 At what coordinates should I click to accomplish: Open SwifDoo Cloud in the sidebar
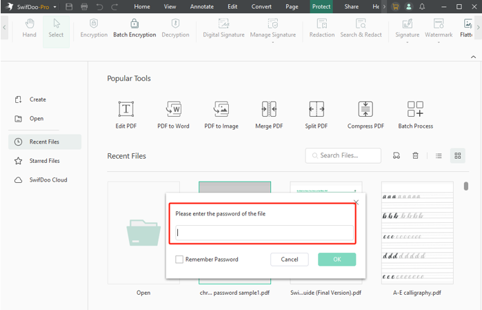(x=41, y=180)
